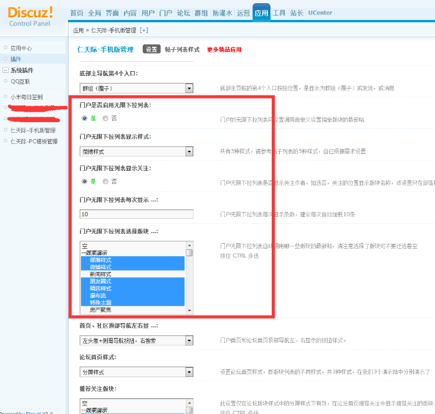
Task: Open the 底部主导航第4个入口 dropdown
Action: click(x=136, y=89)
